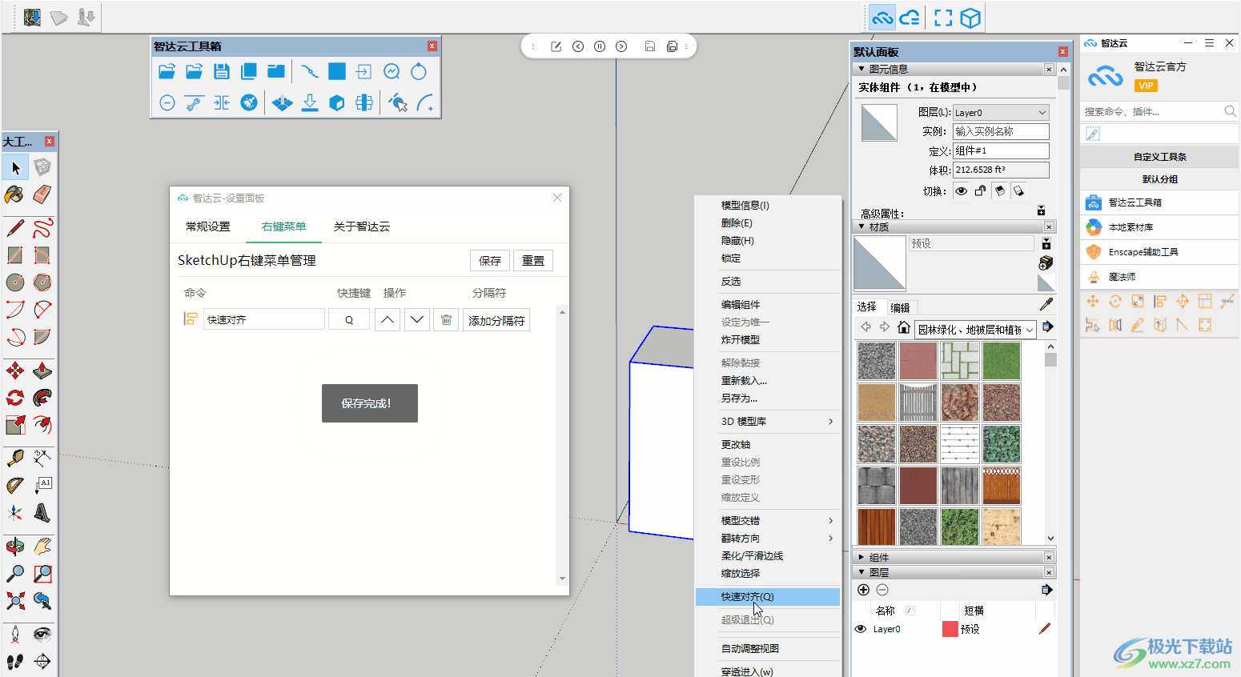Viewport: 1241px width, 677px height.
Task: Choose 快速对齐(Q) in context menu
Action: pyautogui.click(x=768, y=596)
